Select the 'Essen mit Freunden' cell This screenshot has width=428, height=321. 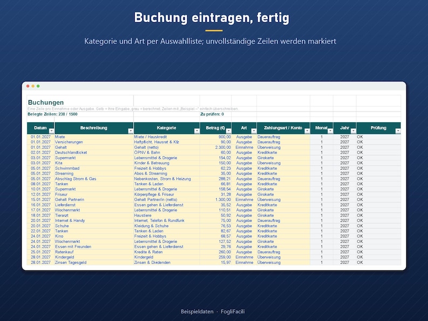click(94, 247)
